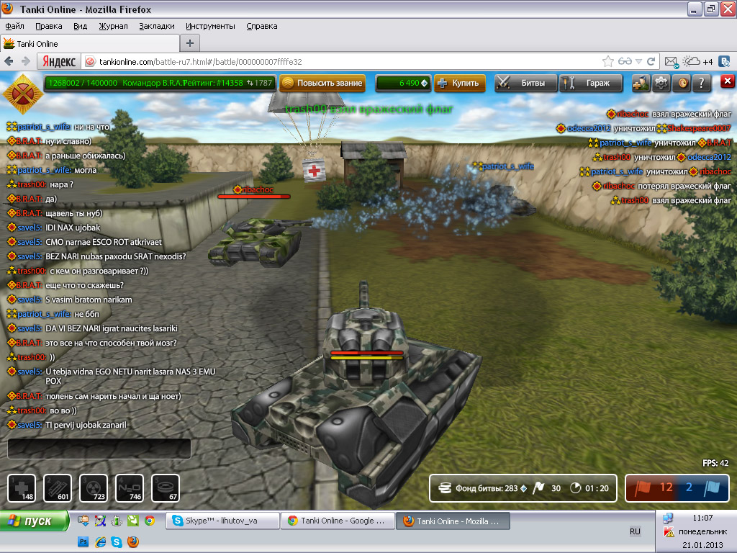Open the Закладки menu
737x553 pixels.
[x=156, y=27]
